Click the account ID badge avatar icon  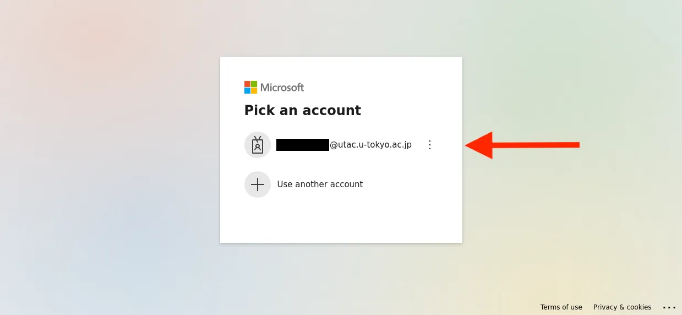click(258, 145)
